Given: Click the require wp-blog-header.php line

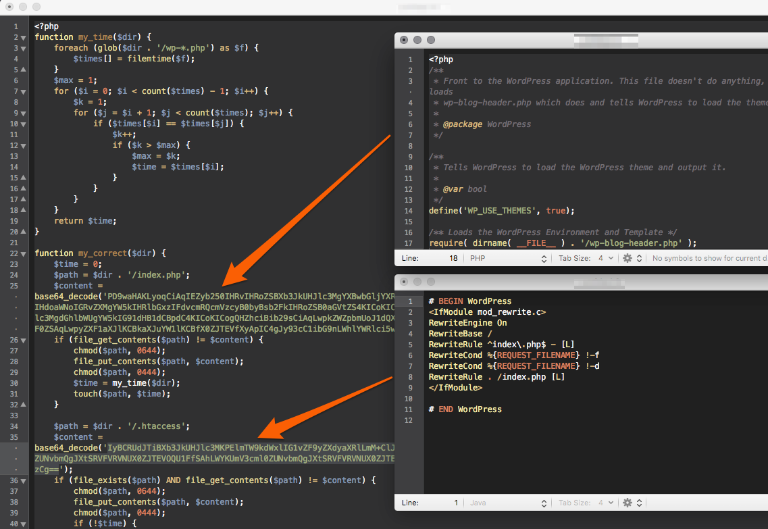Looking at the screenshot, I should 563,243.
